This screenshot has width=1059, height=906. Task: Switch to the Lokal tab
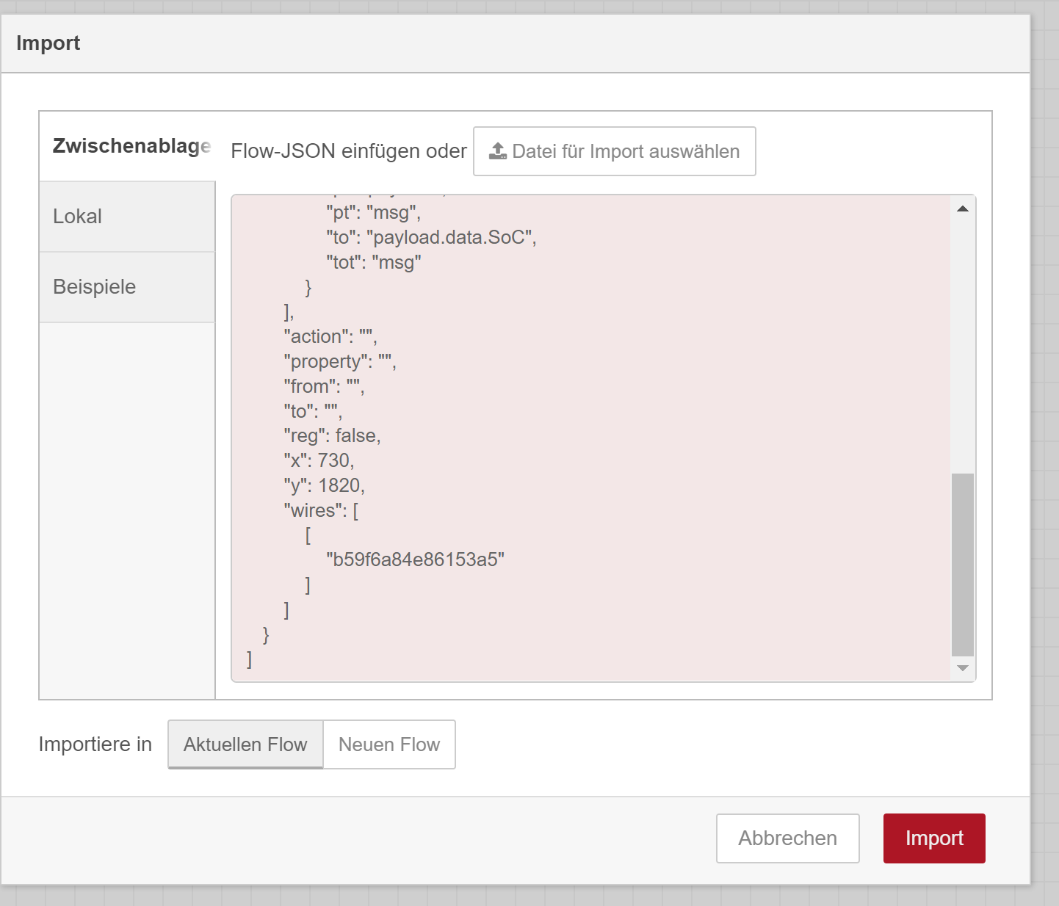click(x=127, y=217)
